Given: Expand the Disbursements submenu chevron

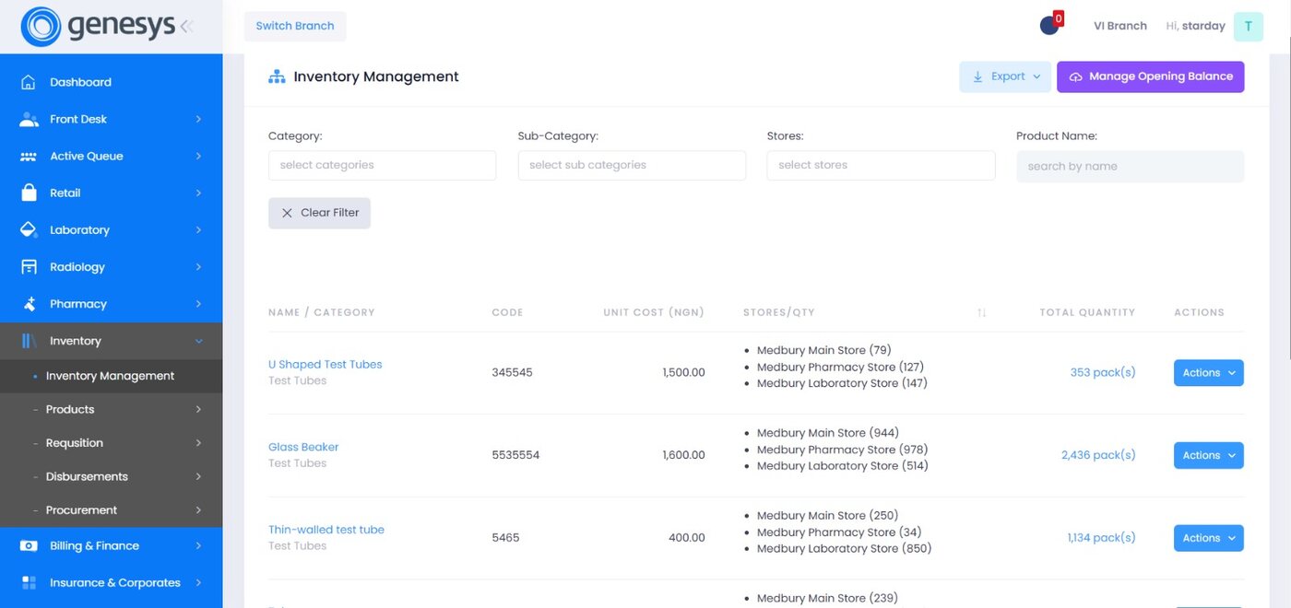Looking at the screenshot, I should tap(198, 476).
